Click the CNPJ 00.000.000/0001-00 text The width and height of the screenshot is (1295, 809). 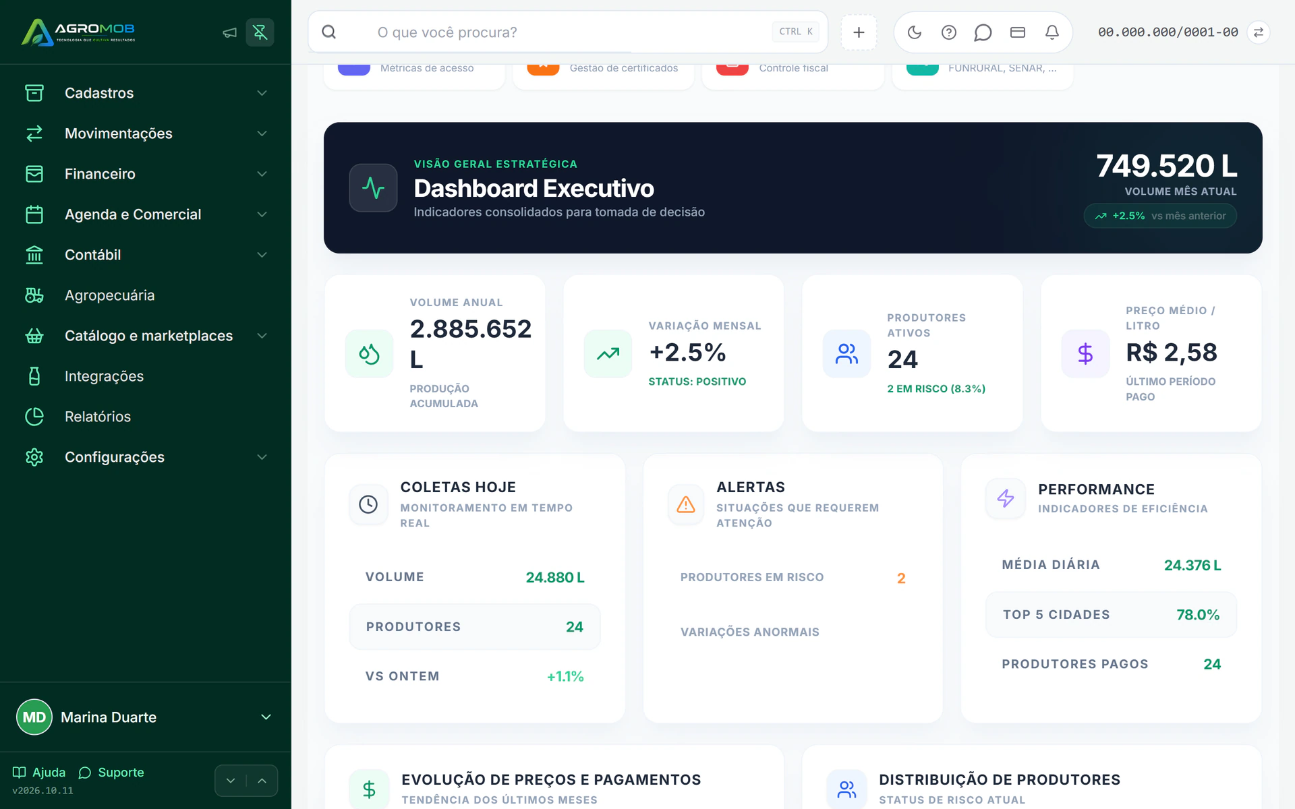(1168, 32)
